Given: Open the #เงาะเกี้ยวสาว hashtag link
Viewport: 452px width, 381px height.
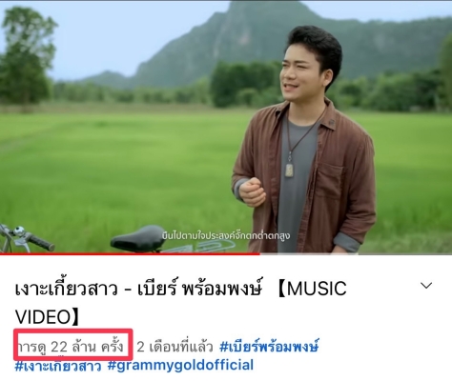Looking at the screenshot, I should pos(58,366).
